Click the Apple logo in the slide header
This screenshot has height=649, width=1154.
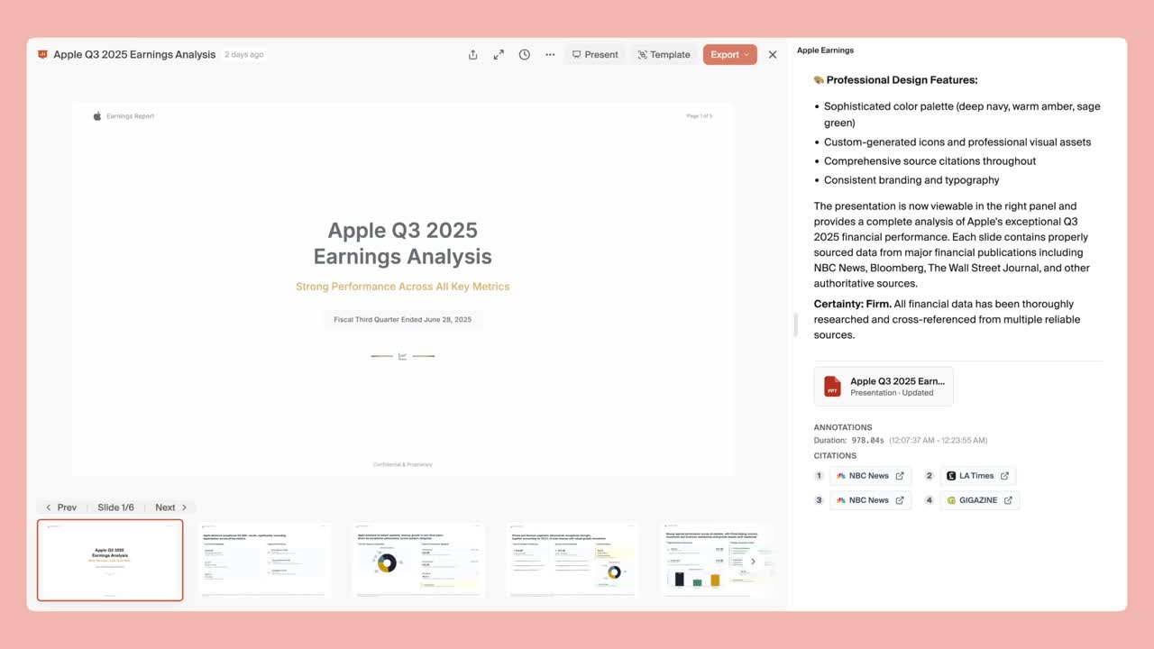tap(97, 116)
